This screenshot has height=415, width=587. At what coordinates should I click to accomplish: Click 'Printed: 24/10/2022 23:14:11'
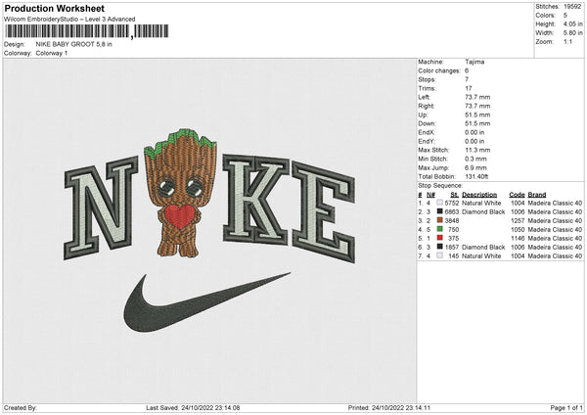click(389, 407)
